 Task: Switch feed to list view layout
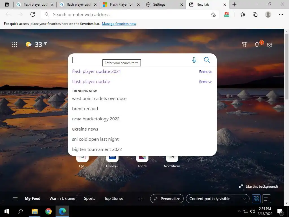pos(266,199)
